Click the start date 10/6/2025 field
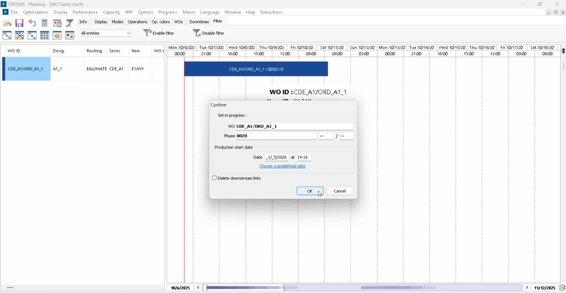 pos(180,288)
